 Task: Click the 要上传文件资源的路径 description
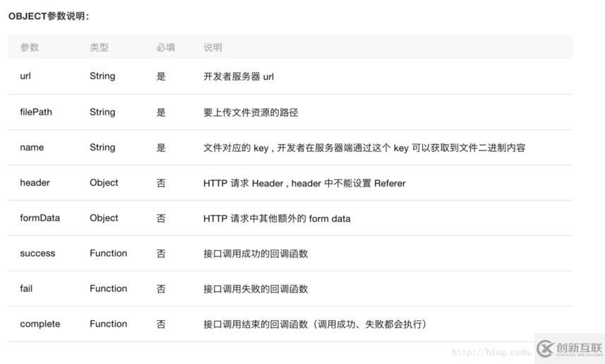[x=251, y=112]
